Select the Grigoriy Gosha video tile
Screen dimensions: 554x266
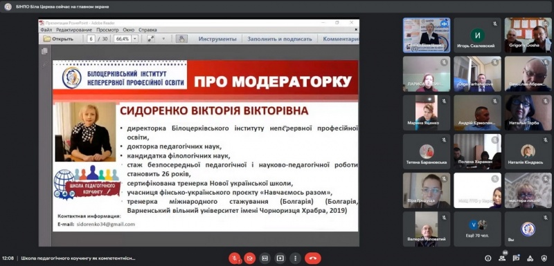pyautogui.click(x=528, y=35)
